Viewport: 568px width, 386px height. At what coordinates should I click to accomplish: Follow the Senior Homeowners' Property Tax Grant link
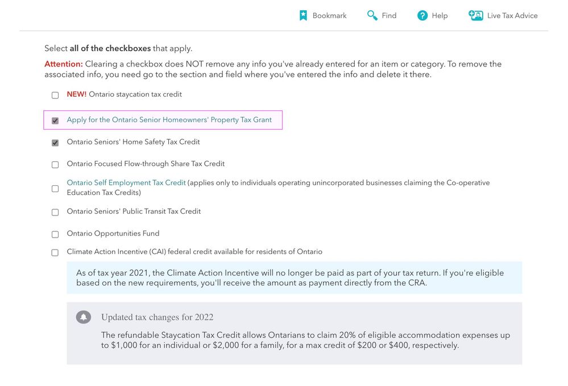(x=169, y=120)
